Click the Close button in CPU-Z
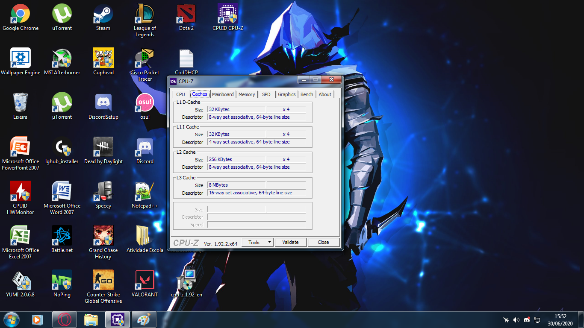This screenshot has height=328, width=584. [323, 242]
